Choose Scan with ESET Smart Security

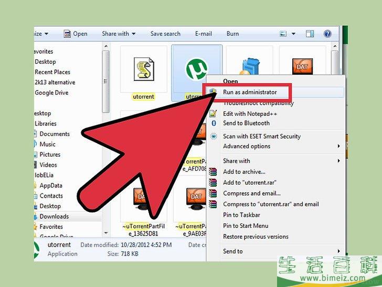[x=262, y=137]
